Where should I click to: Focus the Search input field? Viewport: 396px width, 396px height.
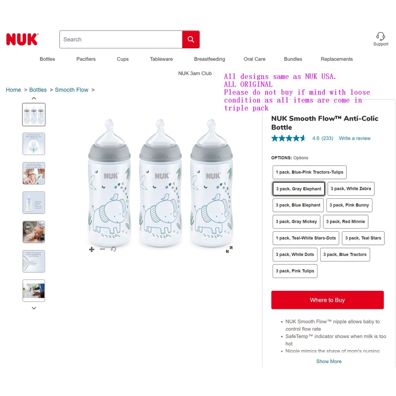tap(121, 39)
